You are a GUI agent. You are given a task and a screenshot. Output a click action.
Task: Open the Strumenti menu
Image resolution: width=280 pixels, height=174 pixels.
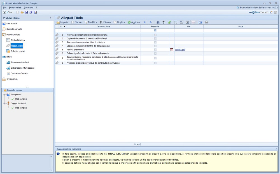[28, 8]
